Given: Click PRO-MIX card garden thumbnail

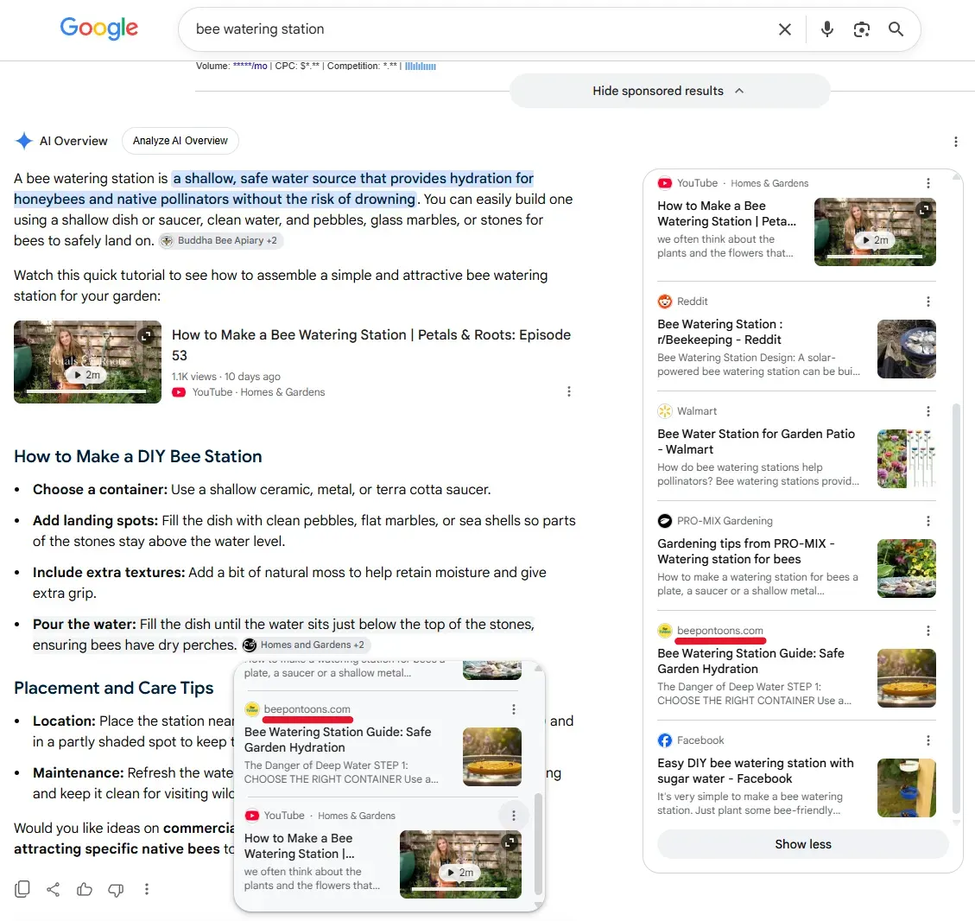Looking at the screenshot, I should point(907,568).
